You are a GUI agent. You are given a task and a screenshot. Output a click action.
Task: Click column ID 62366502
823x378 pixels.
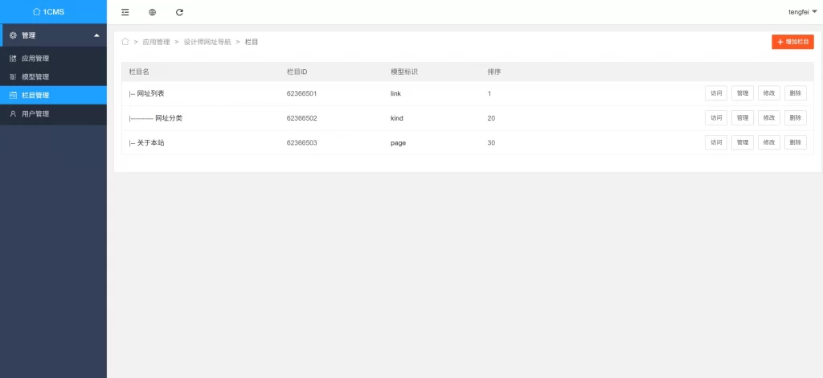[x=302, y=118]
